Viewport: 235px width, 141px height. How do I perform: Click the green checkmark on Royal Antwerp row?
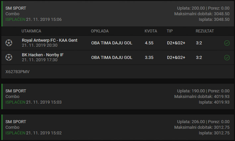(x=227, y=43)
